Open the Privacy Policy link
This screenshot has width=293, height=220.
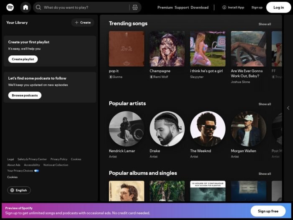pos(59,159)
